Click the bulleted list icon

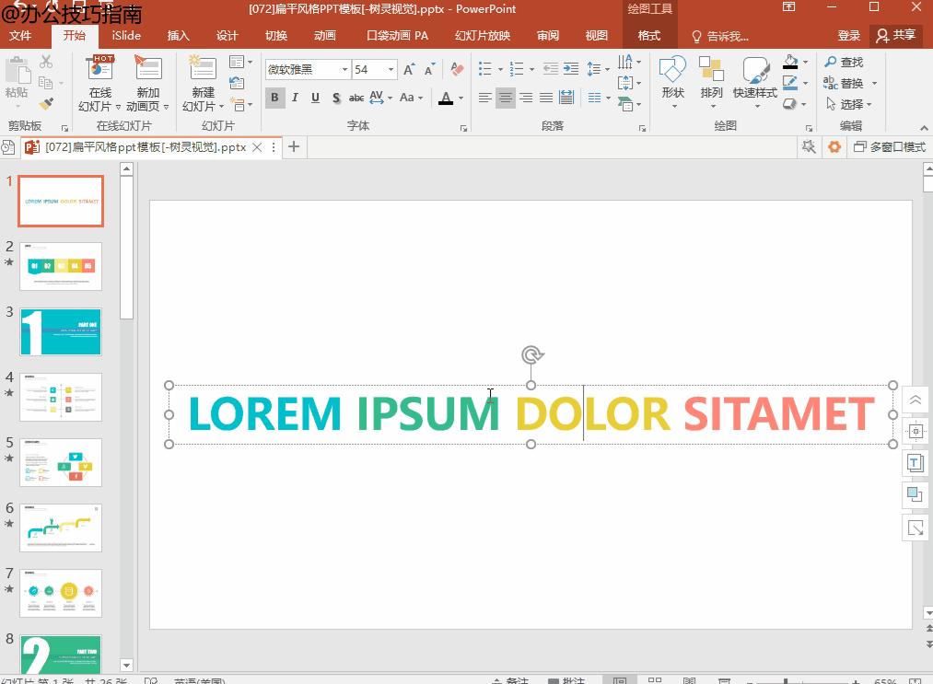point(485,70)
